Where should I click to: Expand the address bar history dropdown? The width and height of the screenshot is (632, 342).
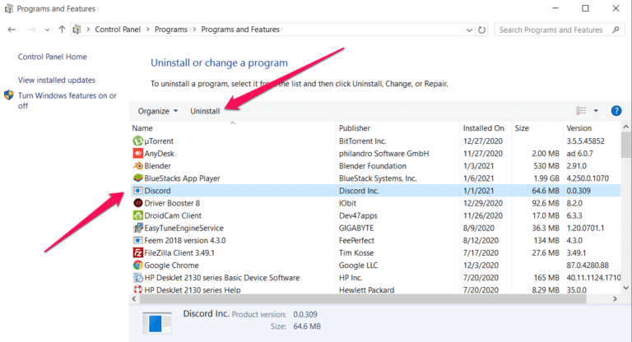pos(469,30)
